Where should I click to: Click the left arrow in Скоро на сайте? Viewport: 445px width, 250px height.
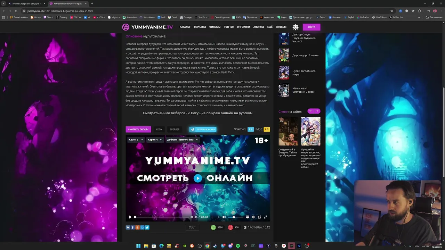pos(311,111)
